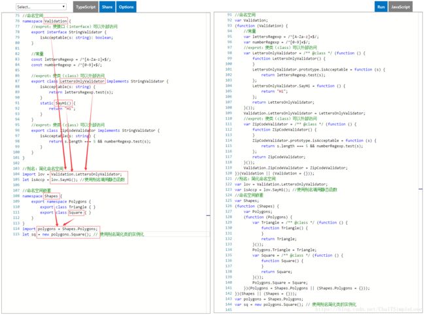Image resolution: width=425 pixels, height=315 pixels.
Task: Click 'var polygons = Shapes.Polygons;' output line
Action: point(269,299)
